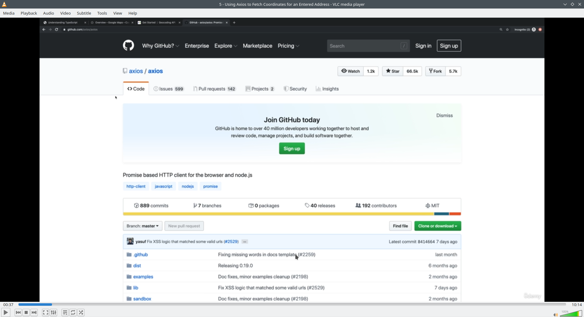Image resolution: width=584 pixels, height=317 pixels.
Task: Open the dist folder
Action: click(x=137, y=266)
